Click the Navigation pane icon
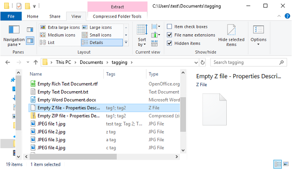This screenshot has height=169, width=292. point(14,30)
